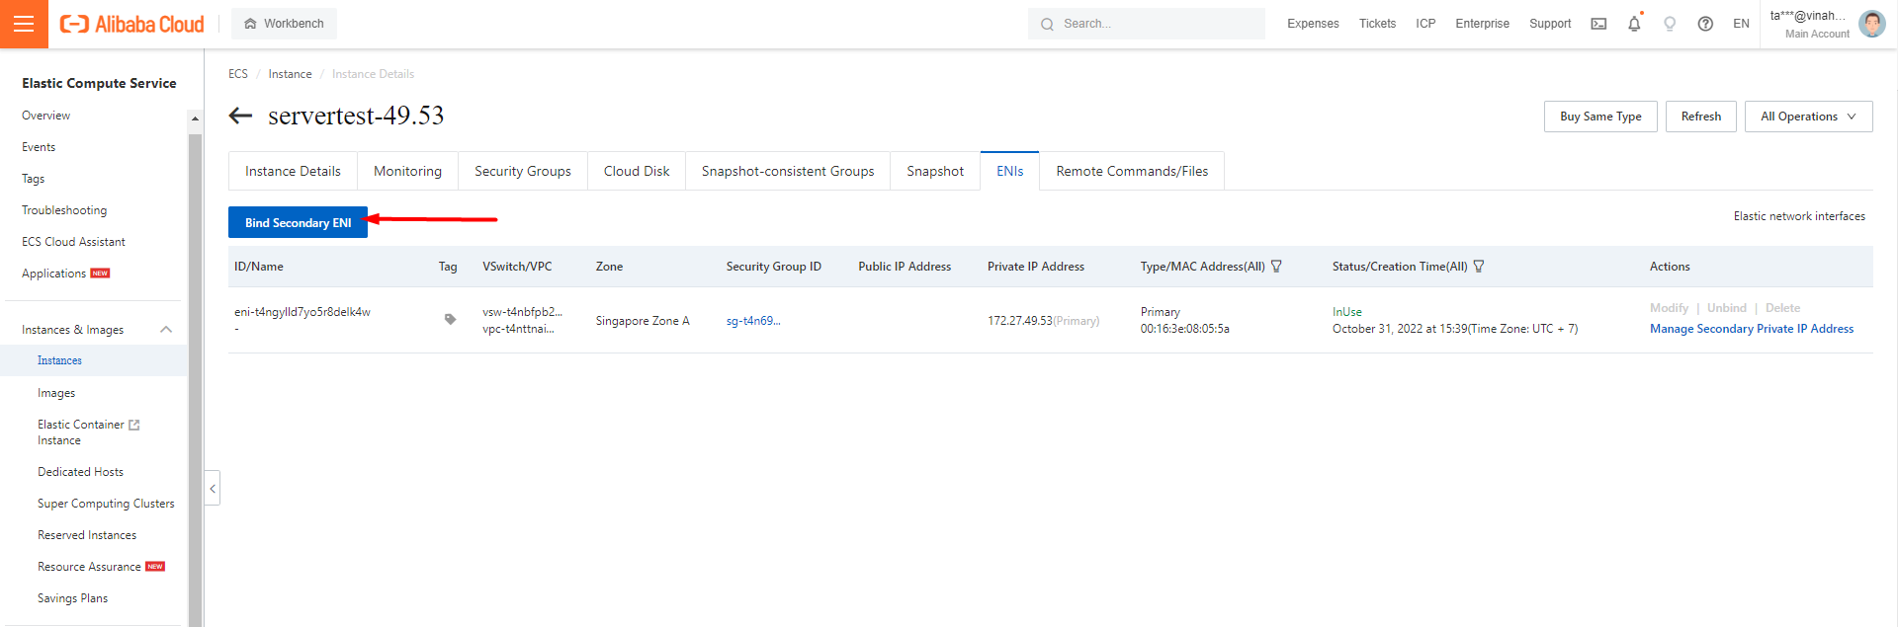Click the lightbulb suggestions icon
This screenshot has width=1898, height=627.
click(x=1670, y=24)
